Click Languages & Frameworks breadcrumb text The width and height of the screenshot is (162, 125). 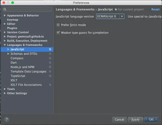[x=75, y=10]
